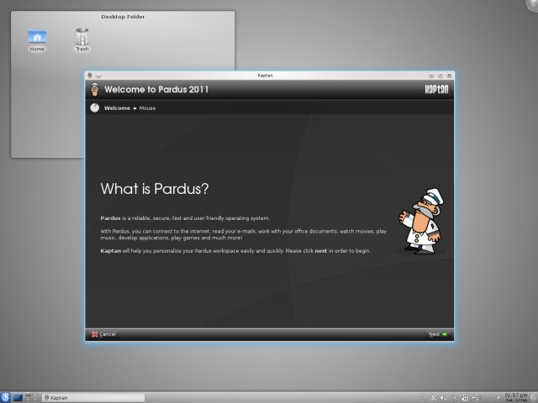538x403 pixels.
Task: Select the Kaptan entry in taskbar
Action: [93, 398]
